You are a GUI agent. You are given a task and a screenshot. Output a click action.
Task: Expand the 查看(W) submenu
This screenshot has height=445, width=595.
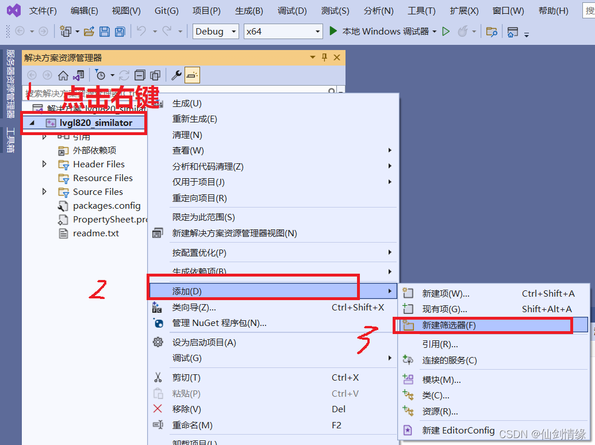(x=390, y=150)
